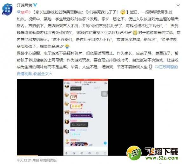
Task: Open group members icon in chat header
Action: tap(105, 83)
